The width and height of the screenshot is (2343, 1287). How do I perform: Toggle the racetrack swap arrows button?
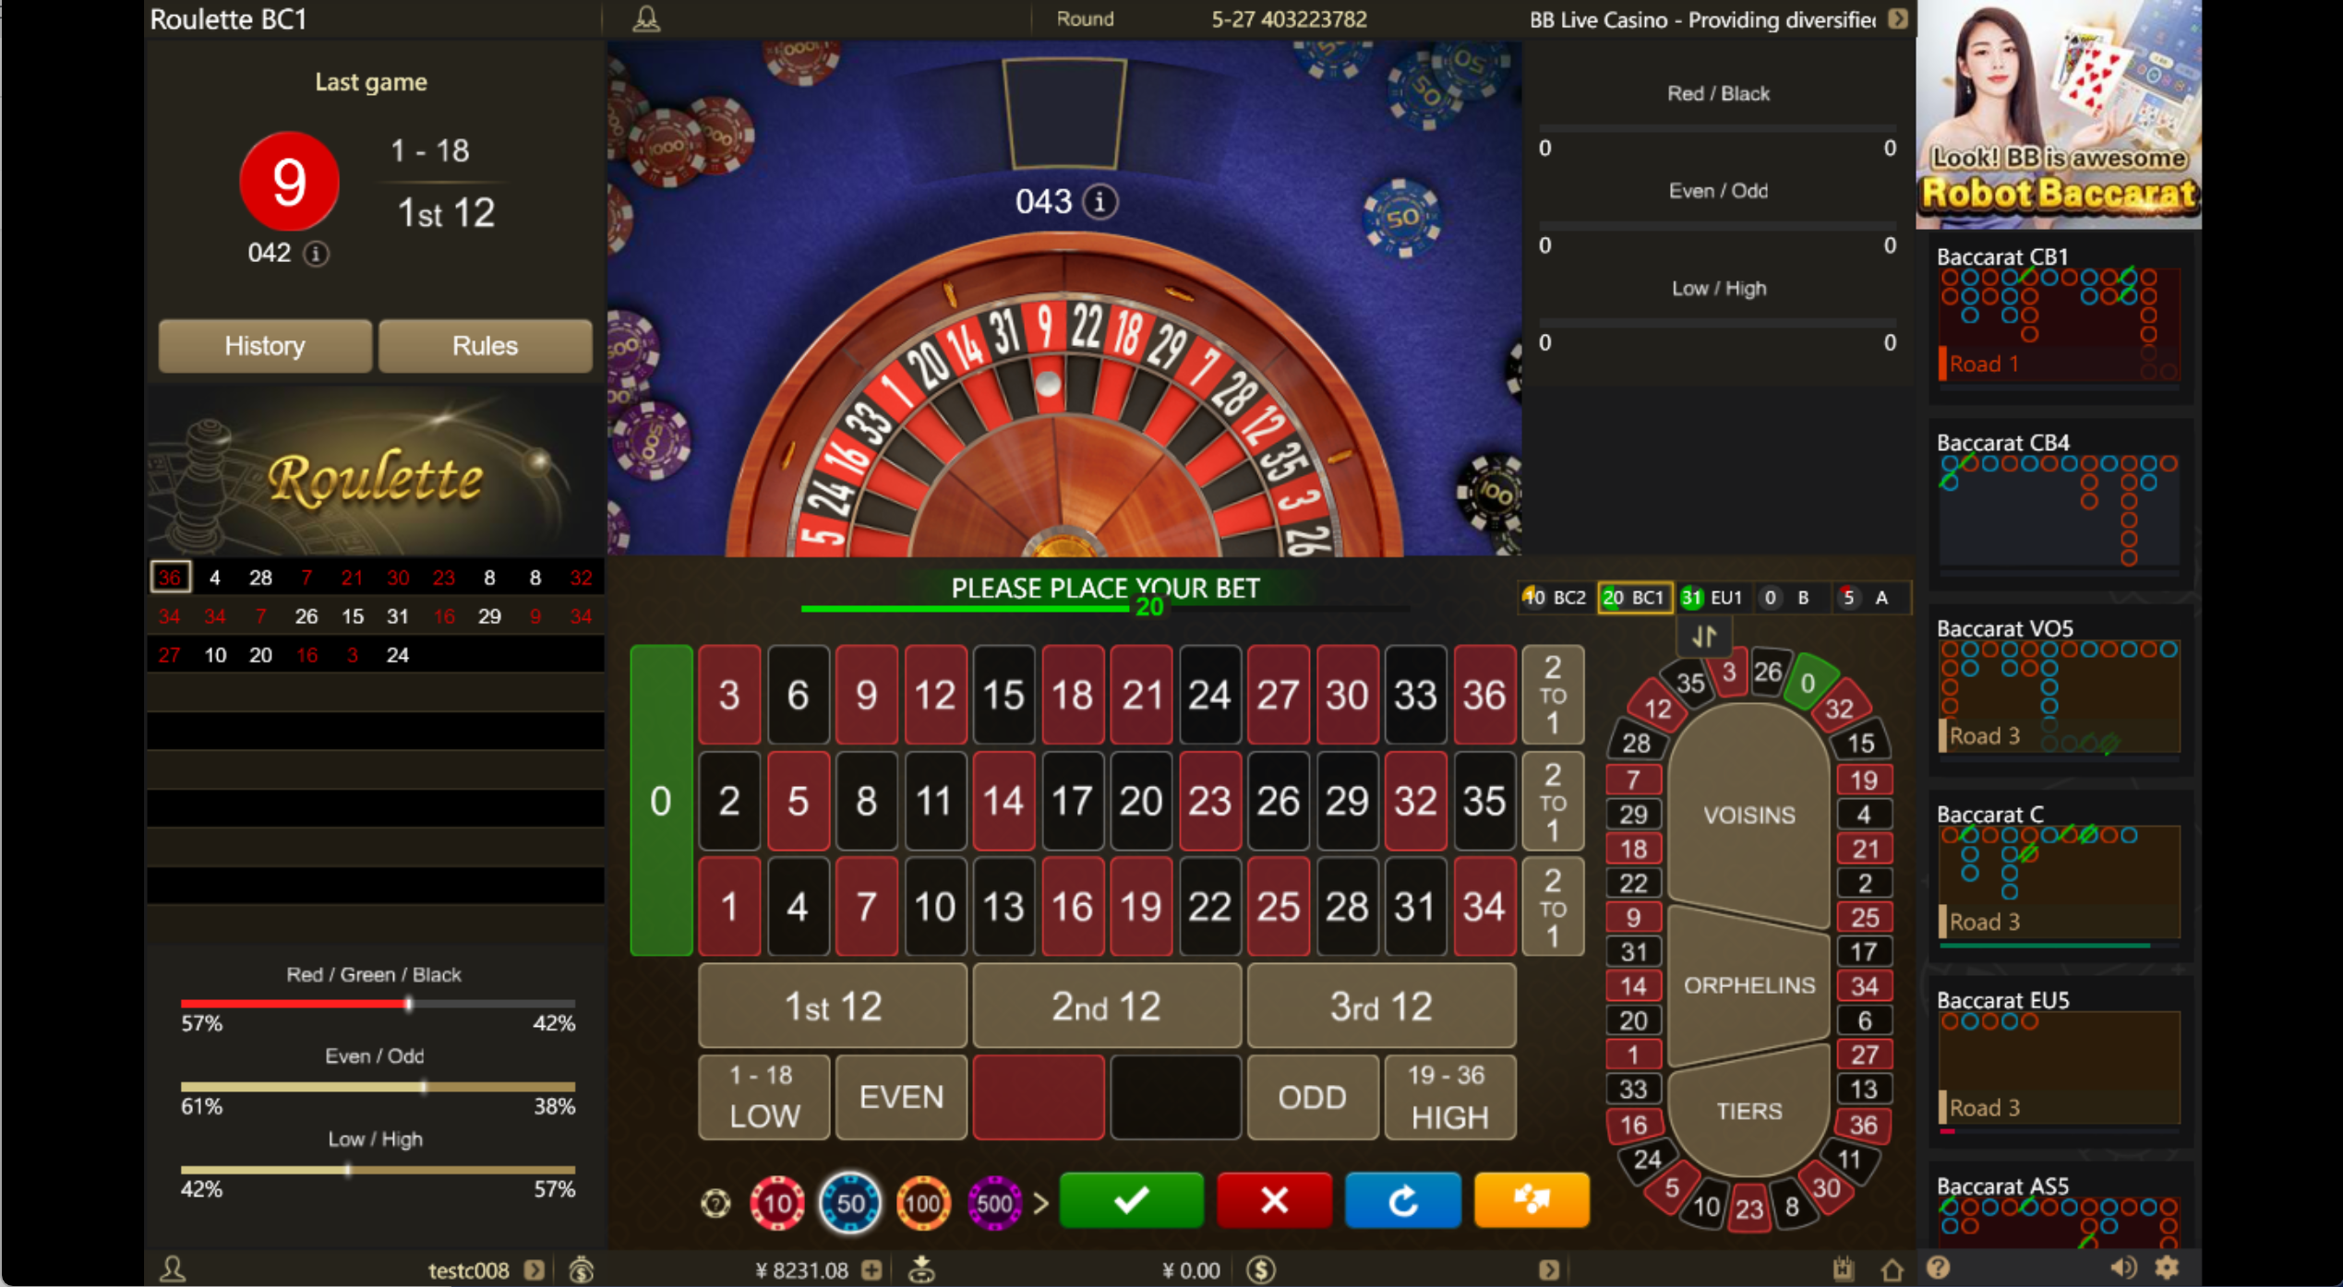pyautogui.click(x=1704, y=636)
